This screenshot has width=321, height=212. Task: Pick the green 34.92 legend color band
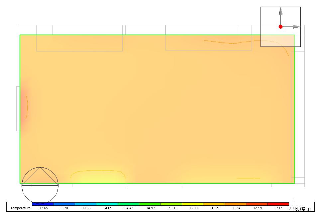coord(150,204)
